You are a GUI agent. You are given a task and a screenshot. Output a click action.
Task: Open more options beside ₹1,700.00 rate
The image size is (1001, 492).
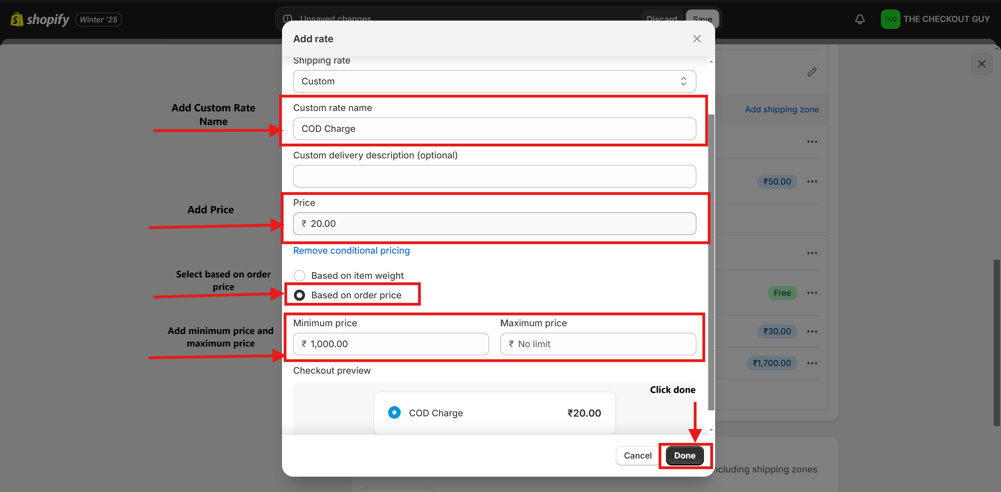(812, 363)
